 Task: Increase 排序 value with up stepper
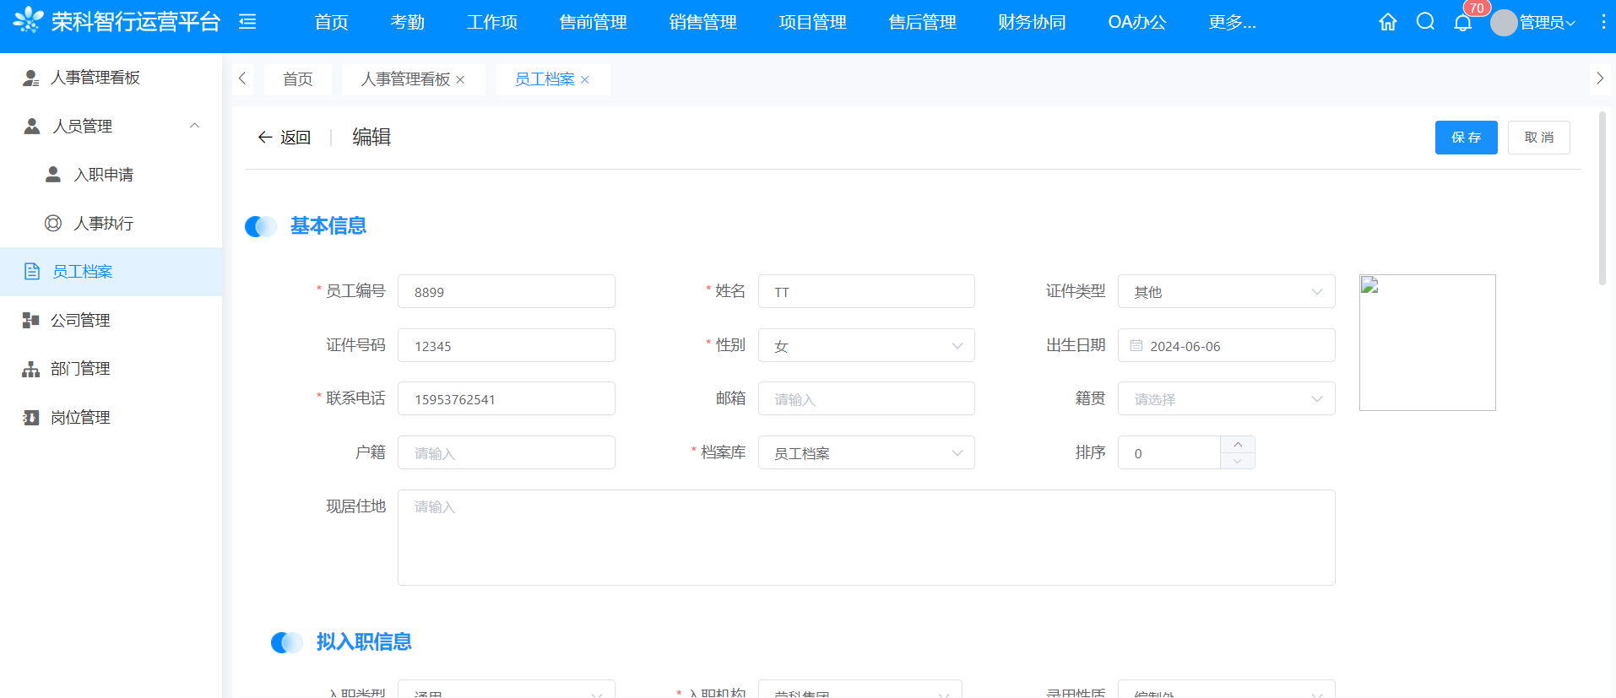[x=1237, y=444]
